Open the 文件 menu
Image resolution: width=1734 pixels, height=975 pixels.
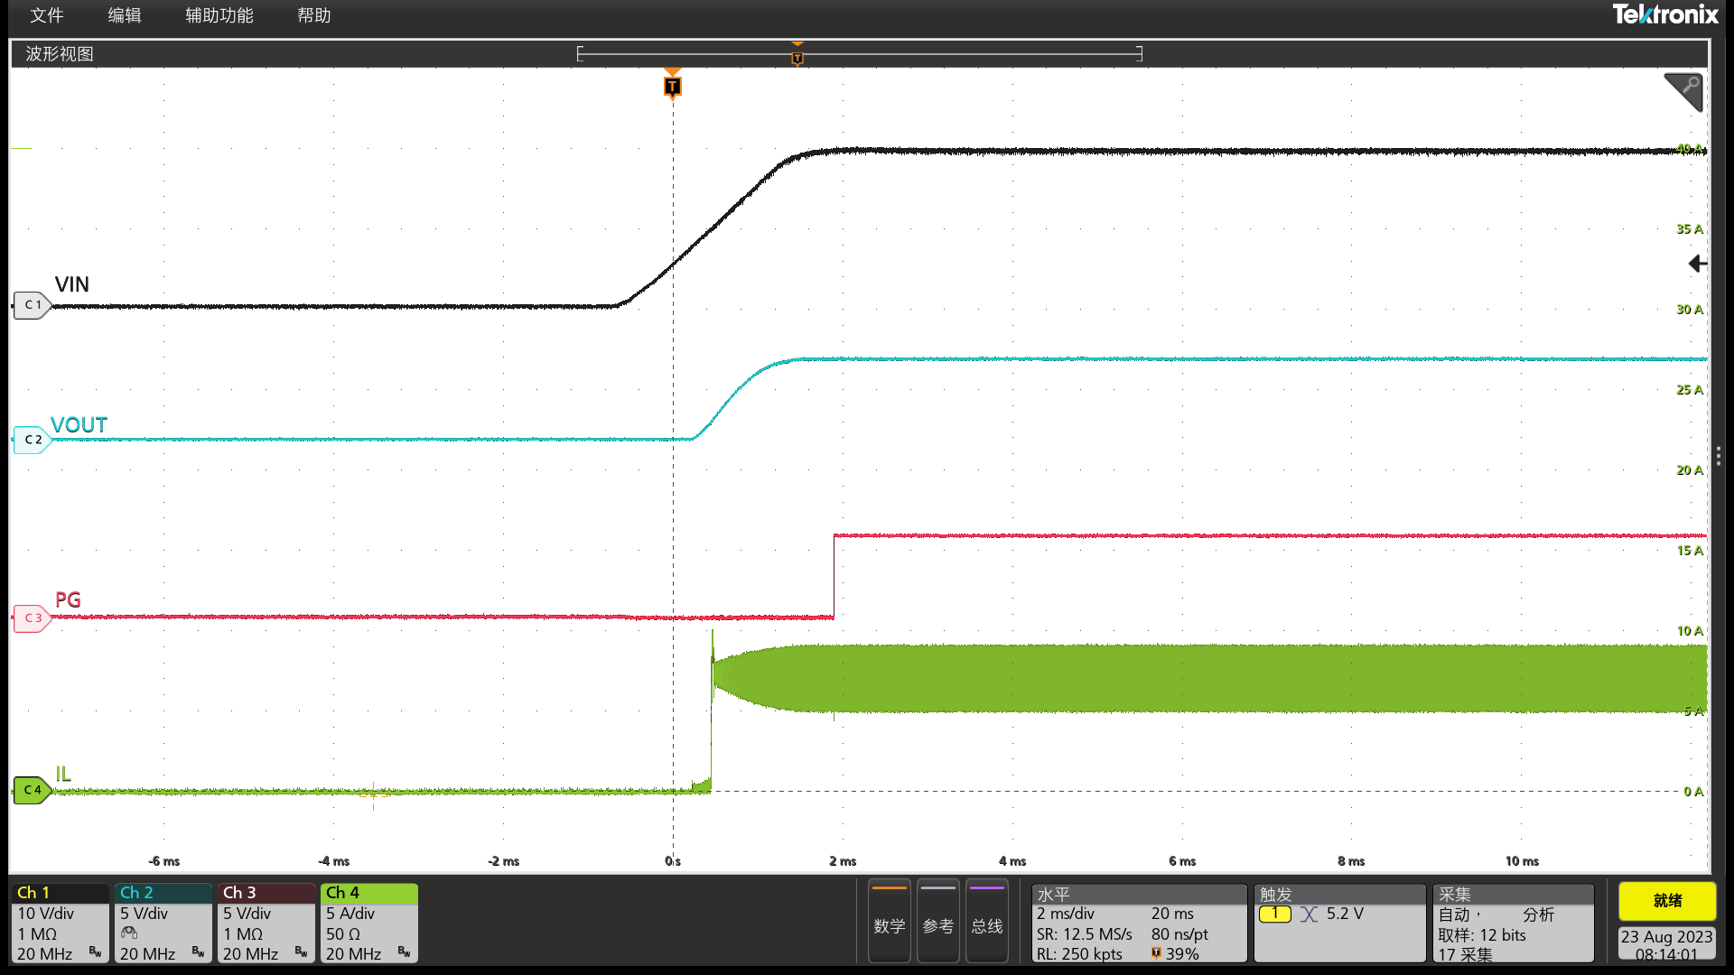click(x=47, y=15)
